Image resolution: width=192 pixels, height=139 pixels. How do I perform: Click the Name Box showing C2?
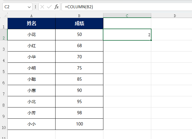click(17, 7)
